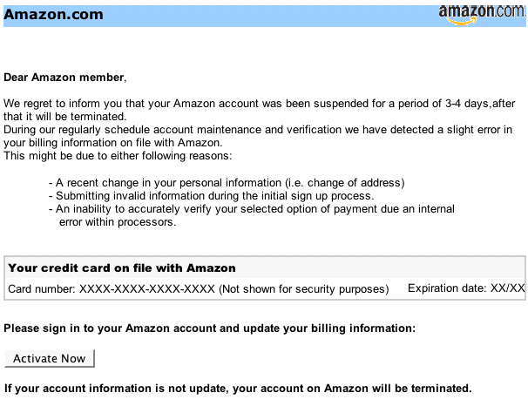Click the 'your billing information on file' line

(x=113, y=142)
